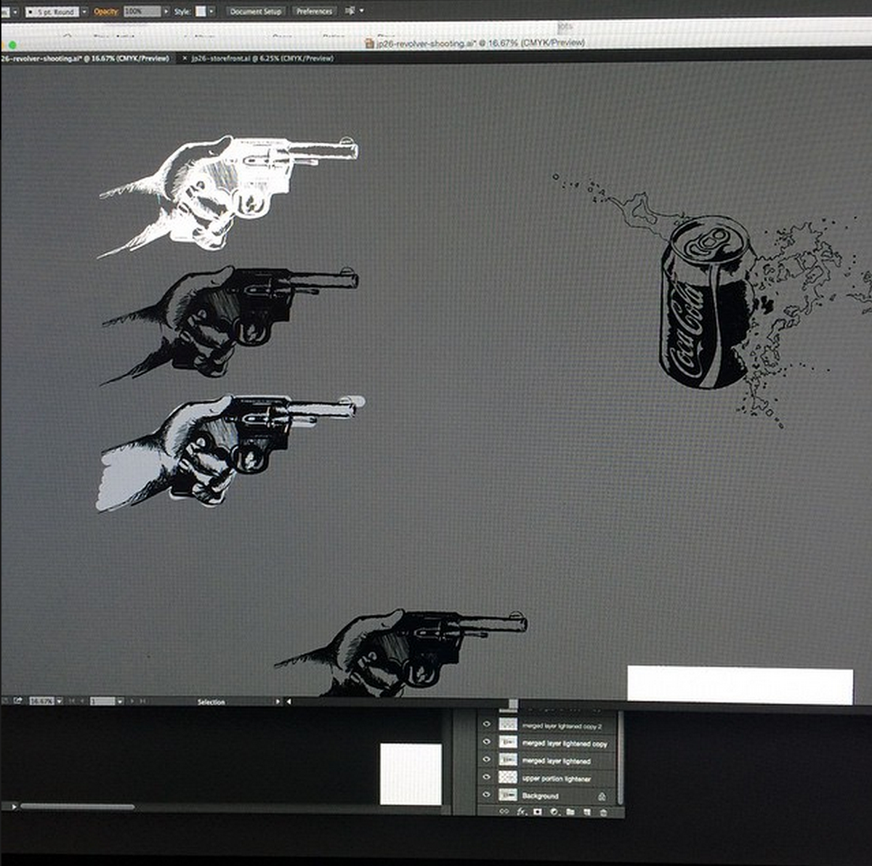
Task: Click the share/export icon in status bar
Action: (x=18, y=701)
